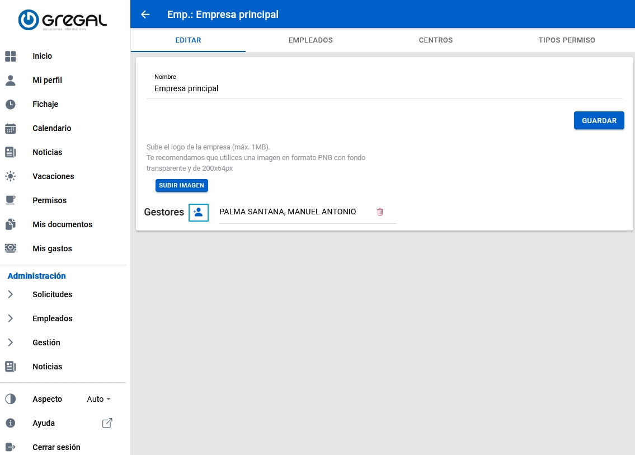Screen dimensions: 635x455
Task: Click the SUBIR IMAGEN button
Action: (181, 185)
